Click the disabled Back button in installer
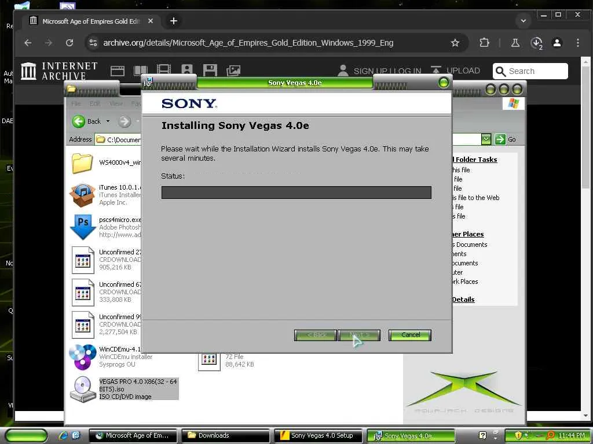Viewport: 593px width, 444px height. pos(316,335)
